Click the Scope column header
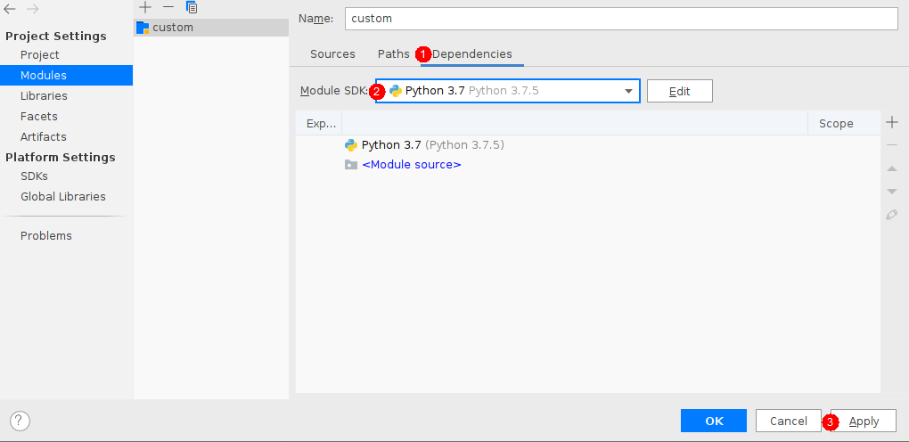 844,124
